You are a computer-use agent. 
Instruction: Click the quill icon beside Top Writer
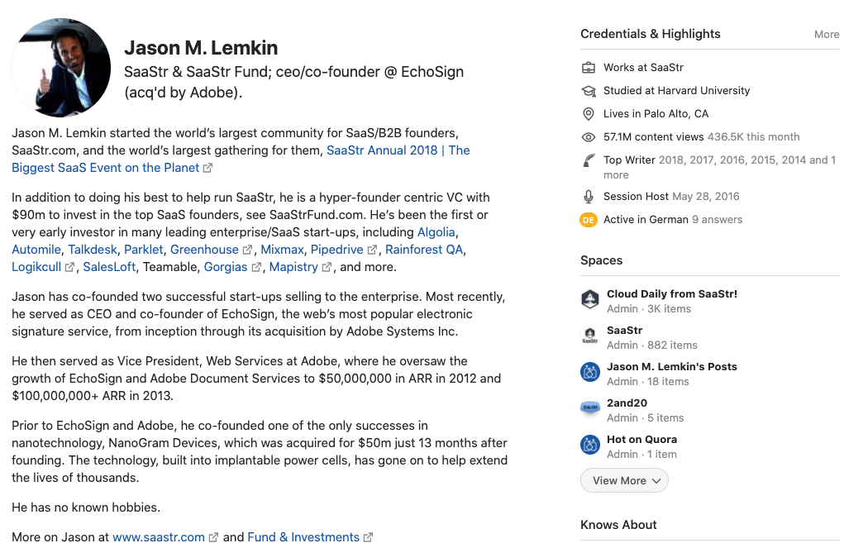589,160
